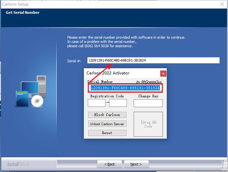Click the Drag QR Code area

[x=148, y=124]
